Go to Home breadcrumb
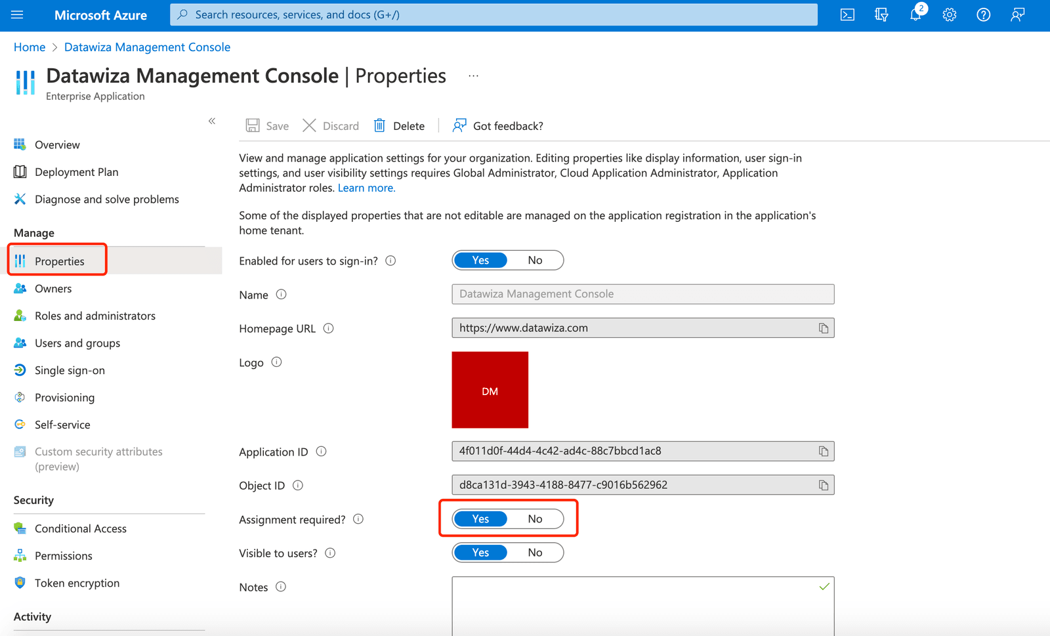This screenshot has height=636, width=1050. click(30, 47)
